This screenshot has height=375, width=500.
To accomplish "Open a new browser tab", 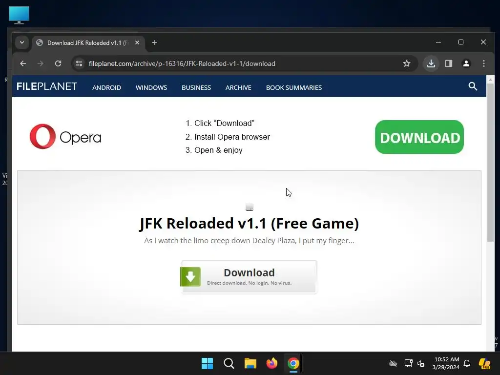I will (x=155, y=42).
